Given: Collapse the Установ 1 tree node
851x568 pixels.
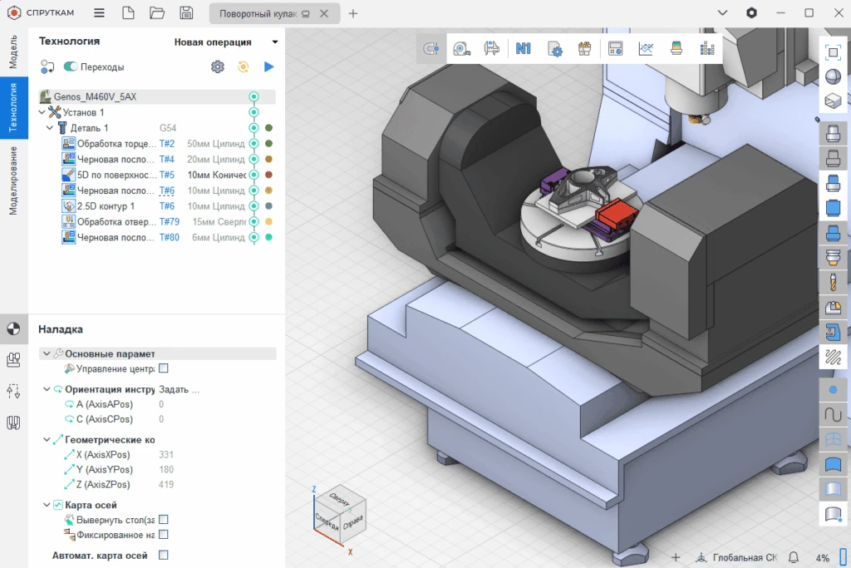Looking at the screenshot, I should tap(42, 112).
